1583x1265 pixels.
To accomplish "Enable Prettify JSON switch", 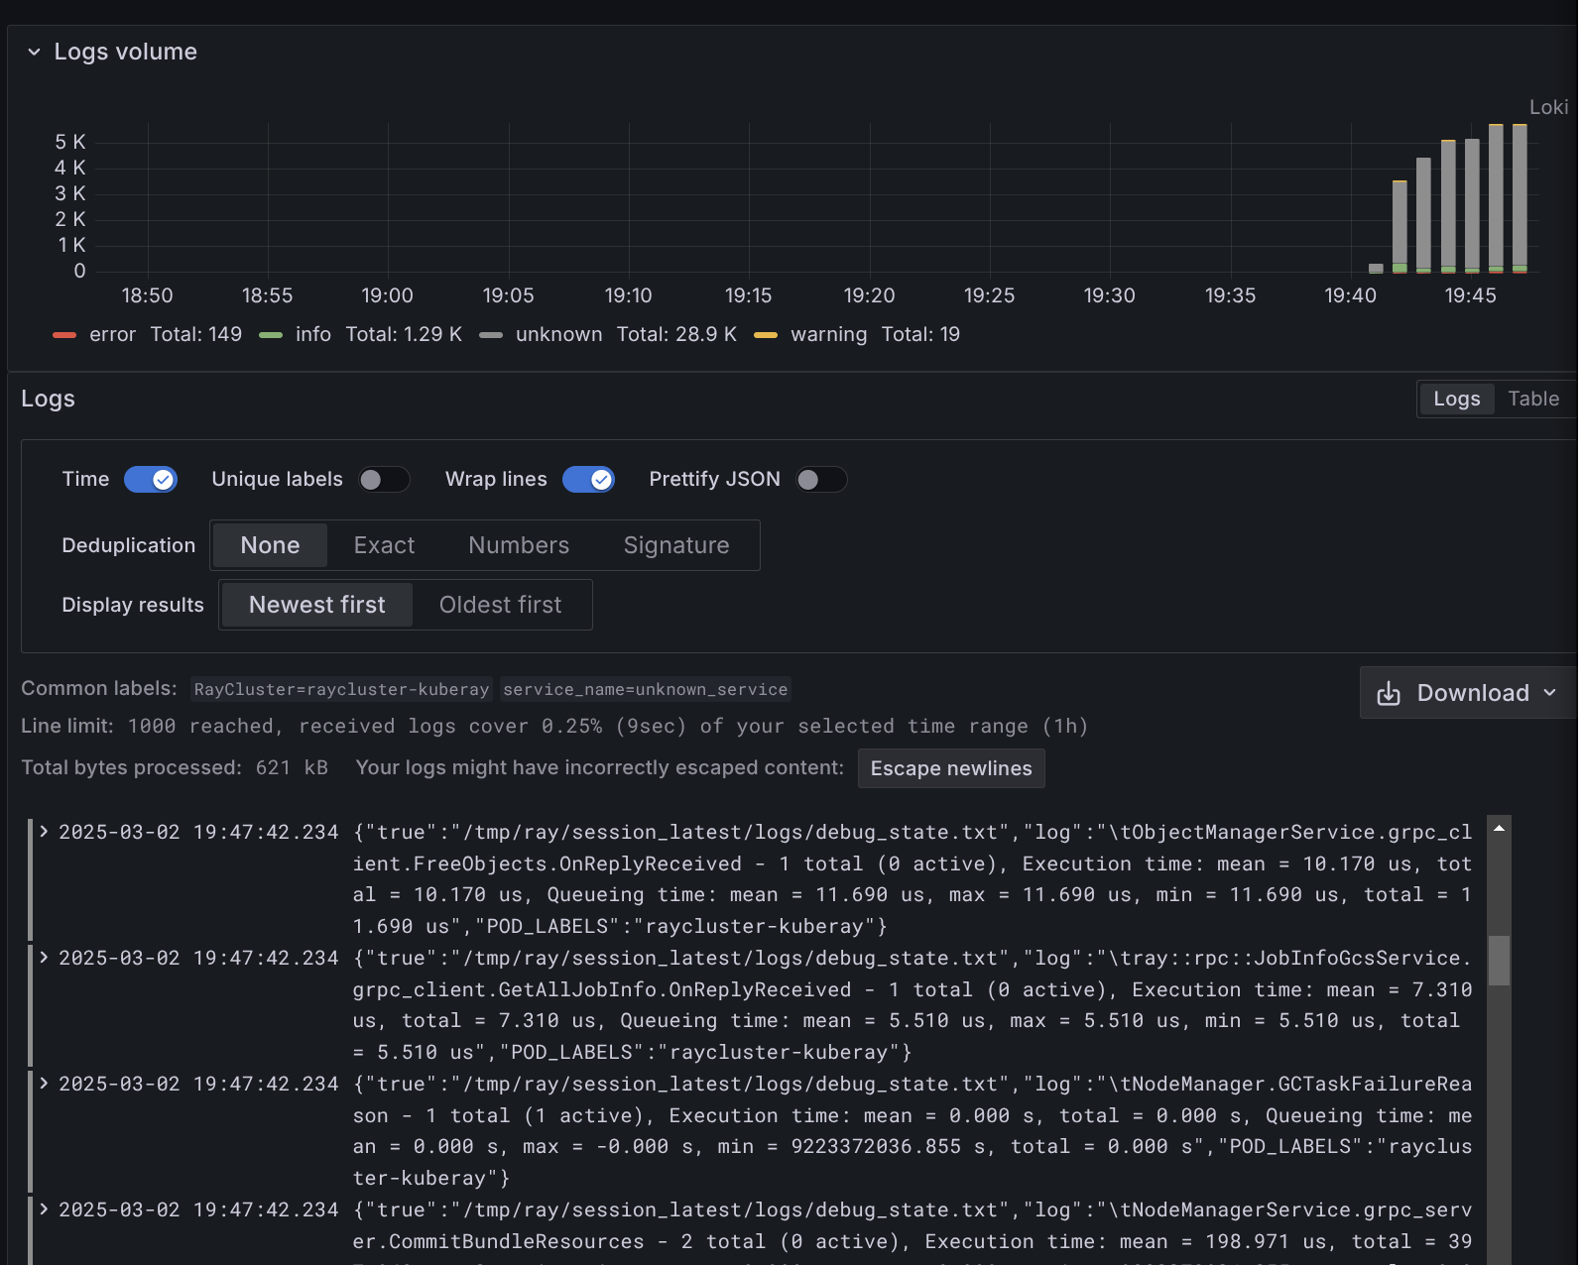I will coord(821,480).
